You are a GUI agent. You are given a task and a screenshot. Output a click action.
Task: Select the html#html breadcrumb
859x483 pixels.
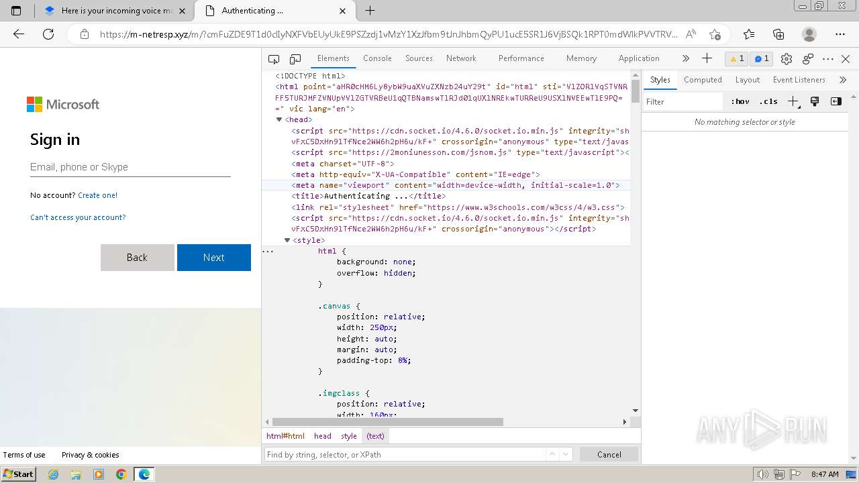[x=285, y=436]
